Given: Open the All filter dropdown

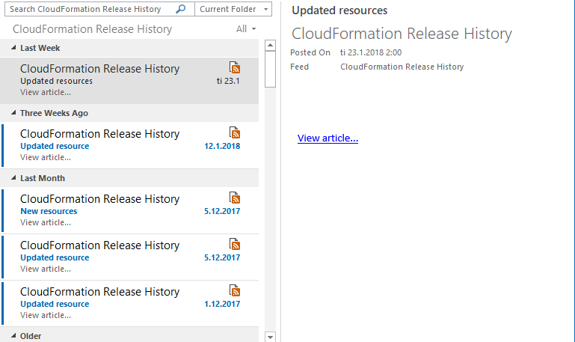Looking at the screenshot, I should (x=246, y=29).
